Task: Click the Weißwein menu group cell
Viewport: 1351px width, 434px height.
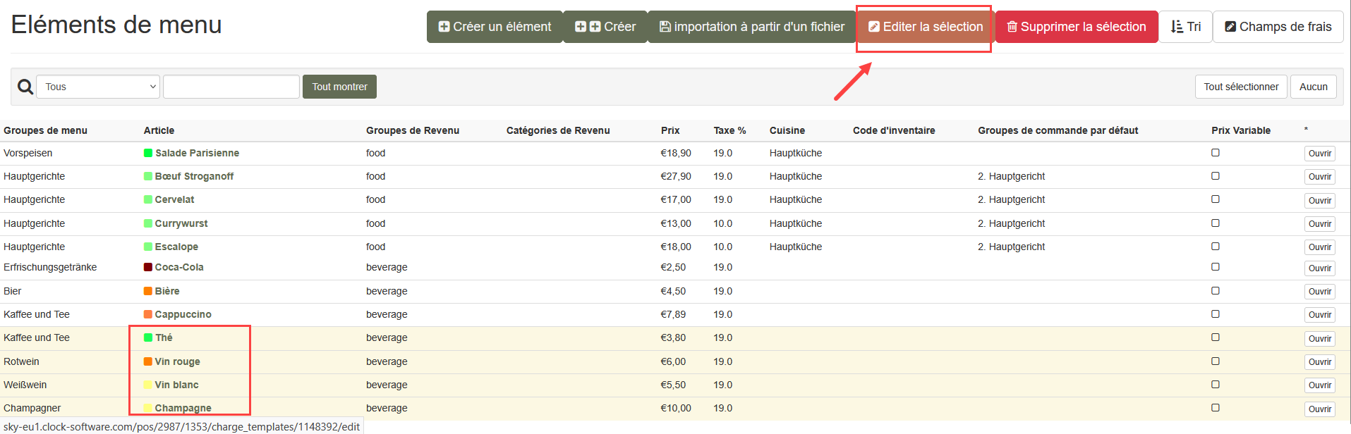Action: tap(25, 385)
